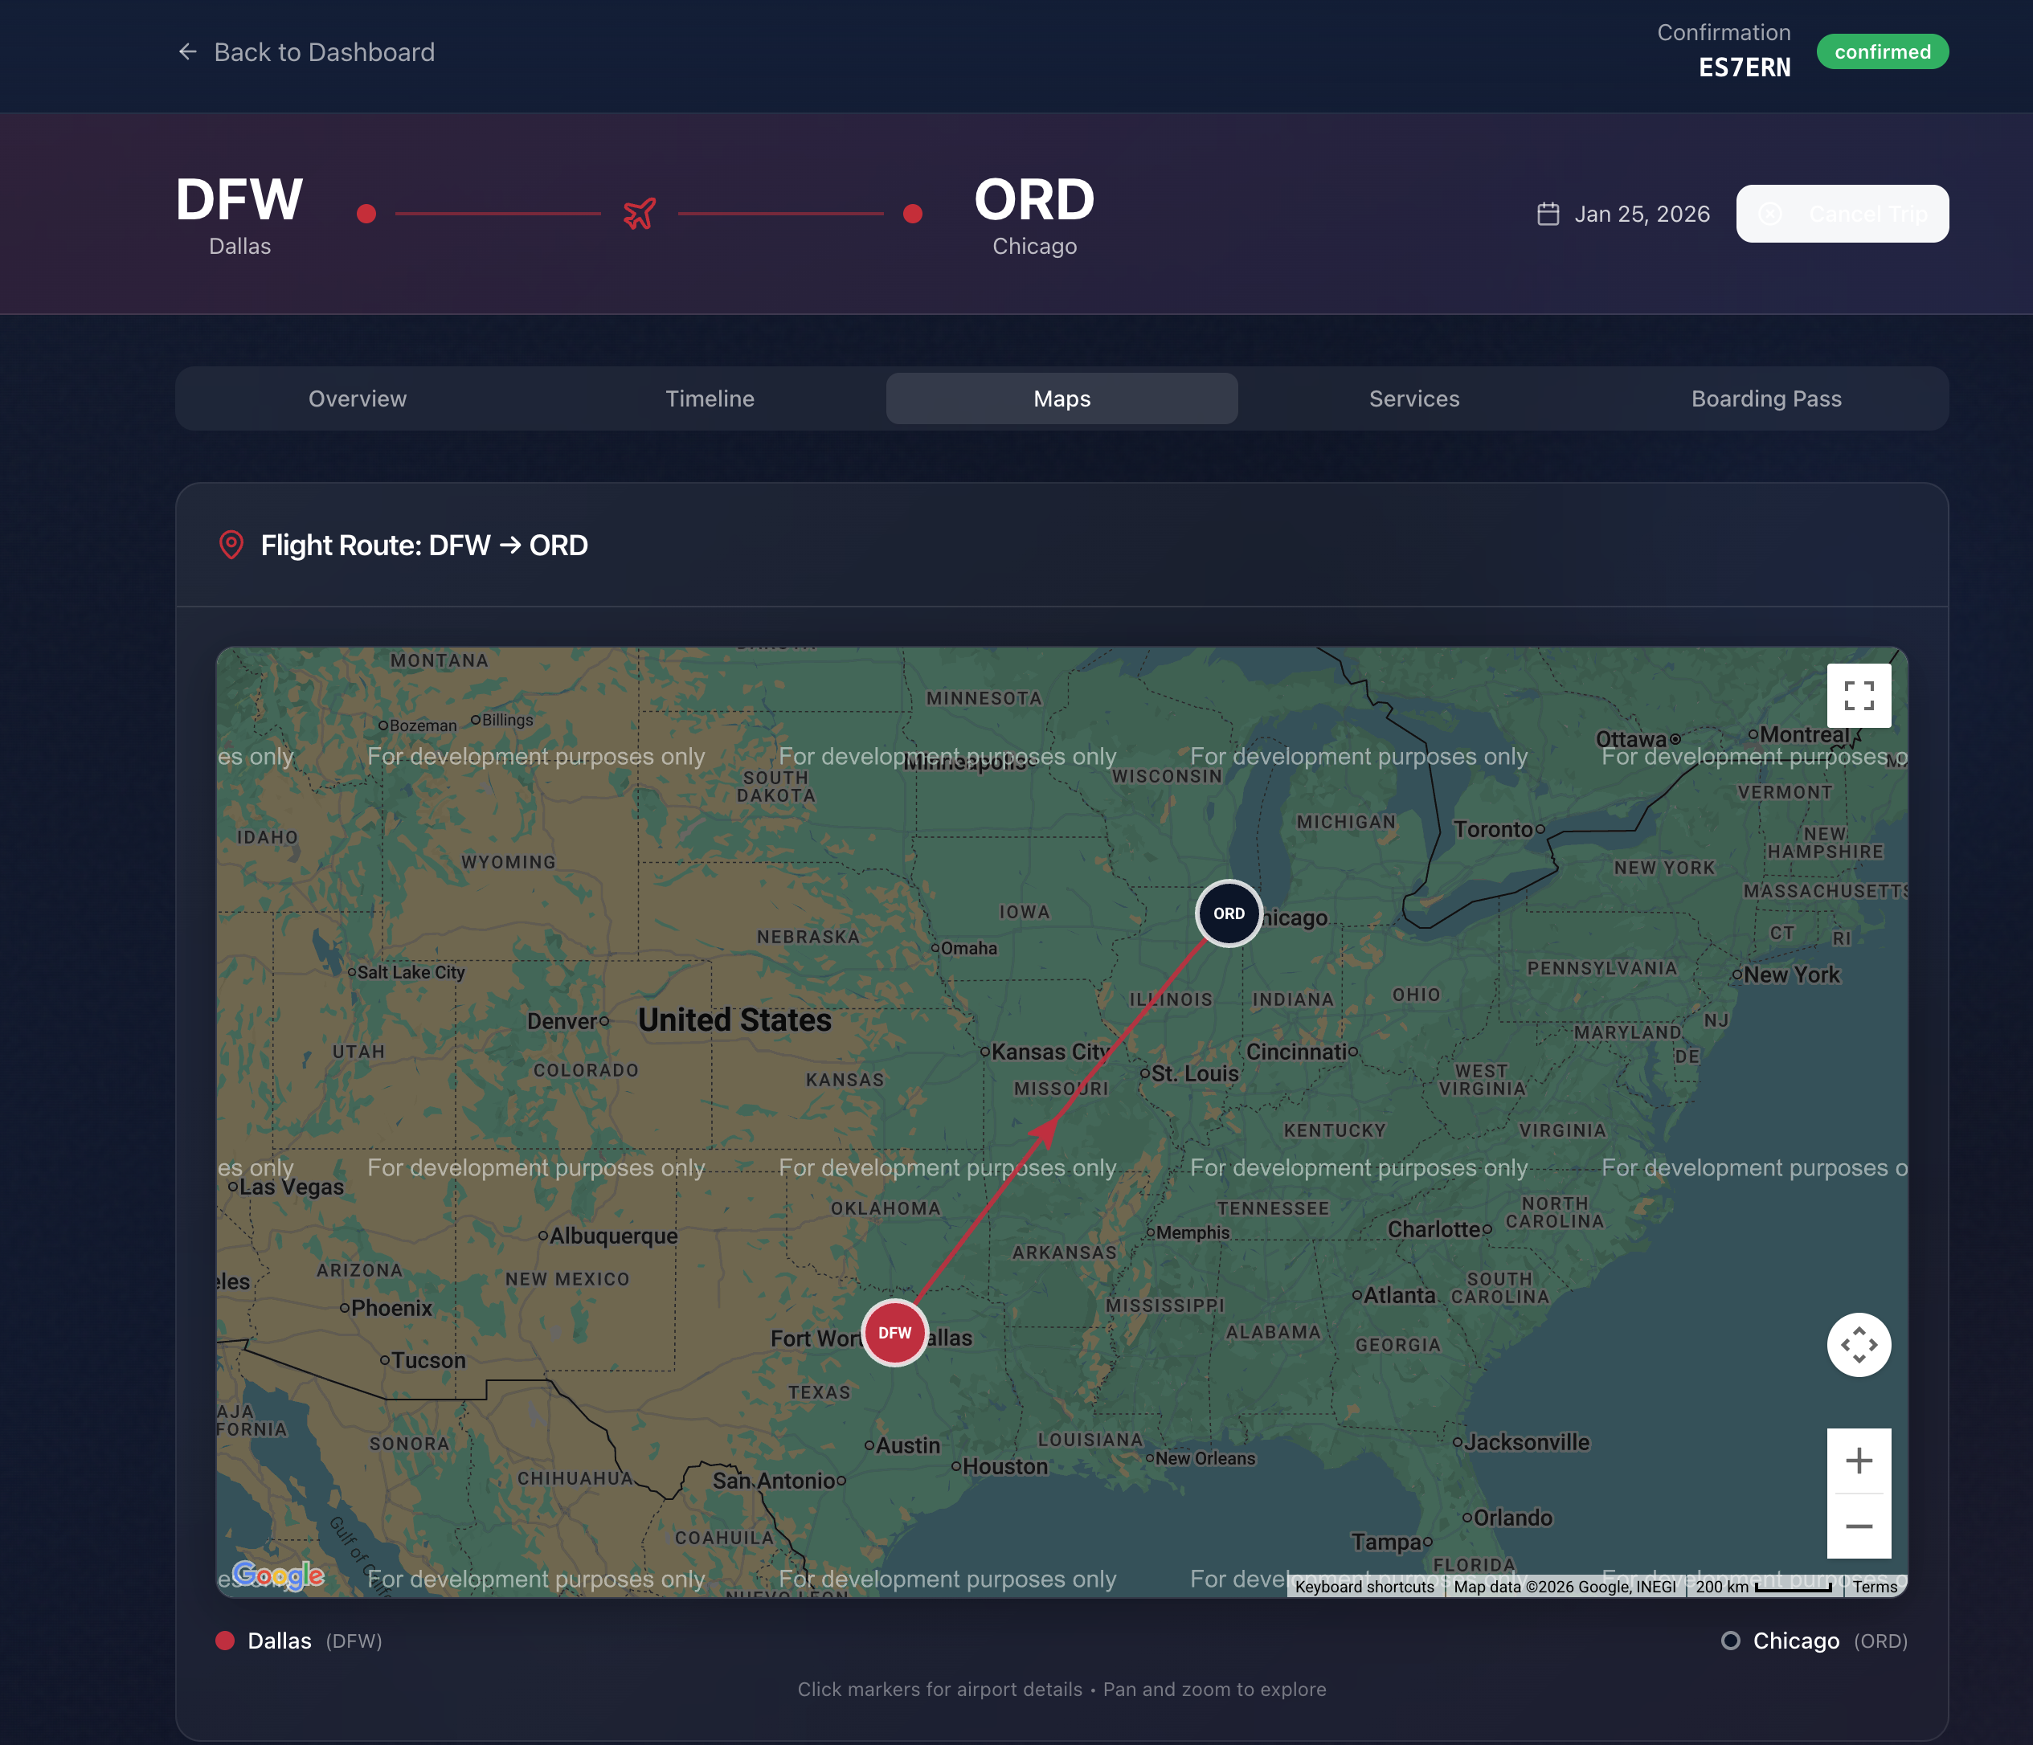Click the airplane icon in route header
This screenshot has width=2033, height=1745.
tap(640, 213)
